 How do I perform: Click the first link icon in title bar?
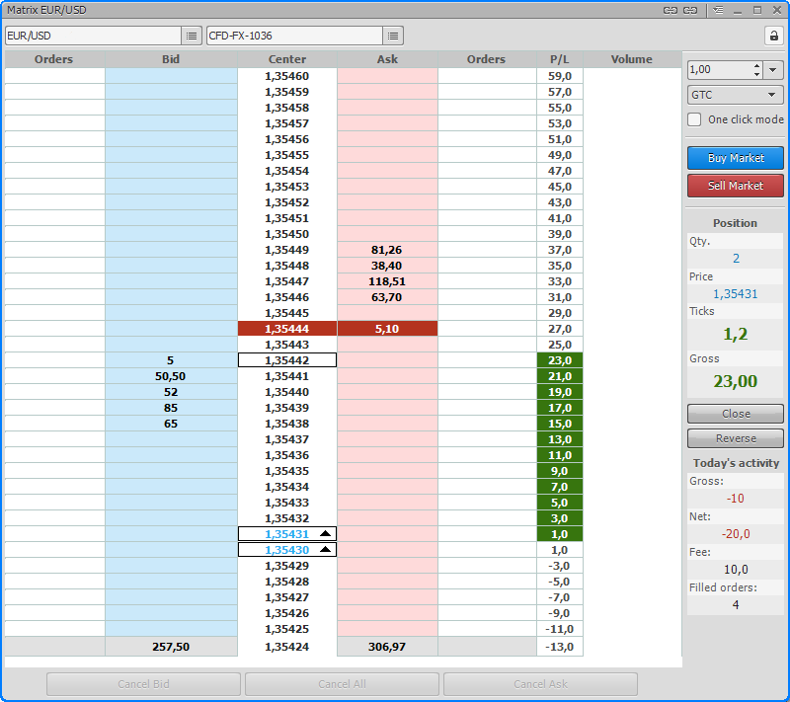click(671, 10)
